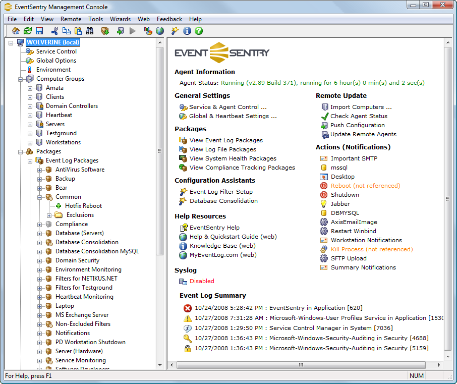Open Service & Agent Control link
This screenshot has width=457, height=384.
click(x=228, y=107)
